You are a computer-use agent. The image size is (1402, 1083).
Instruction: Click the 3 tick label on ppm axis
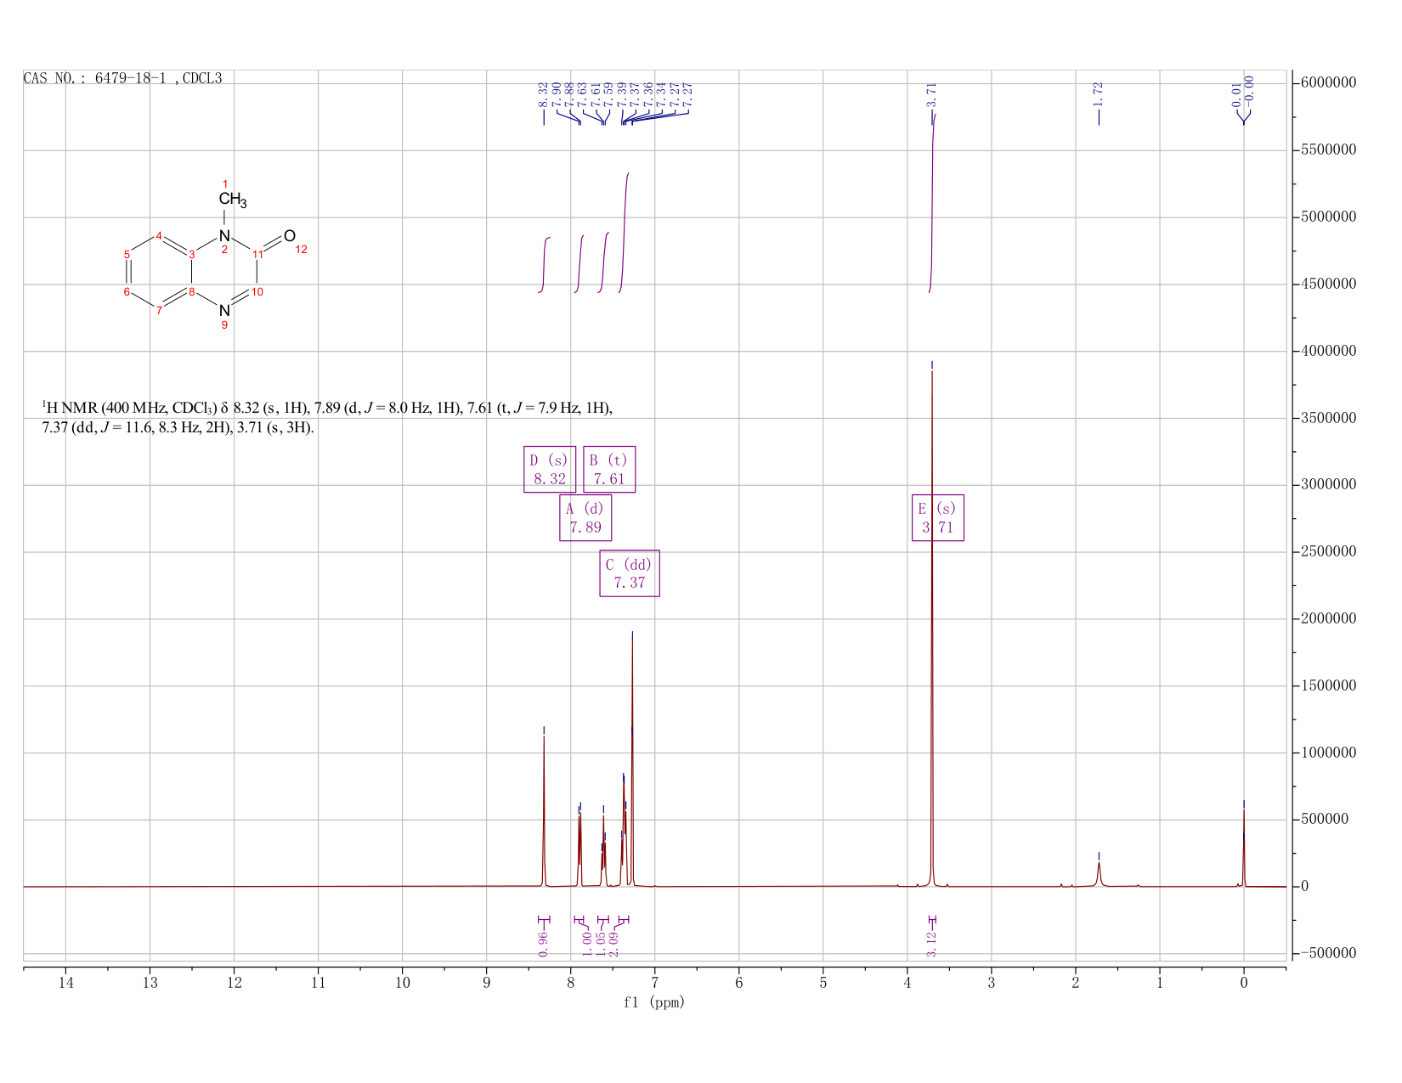click(x=992, y=984)
